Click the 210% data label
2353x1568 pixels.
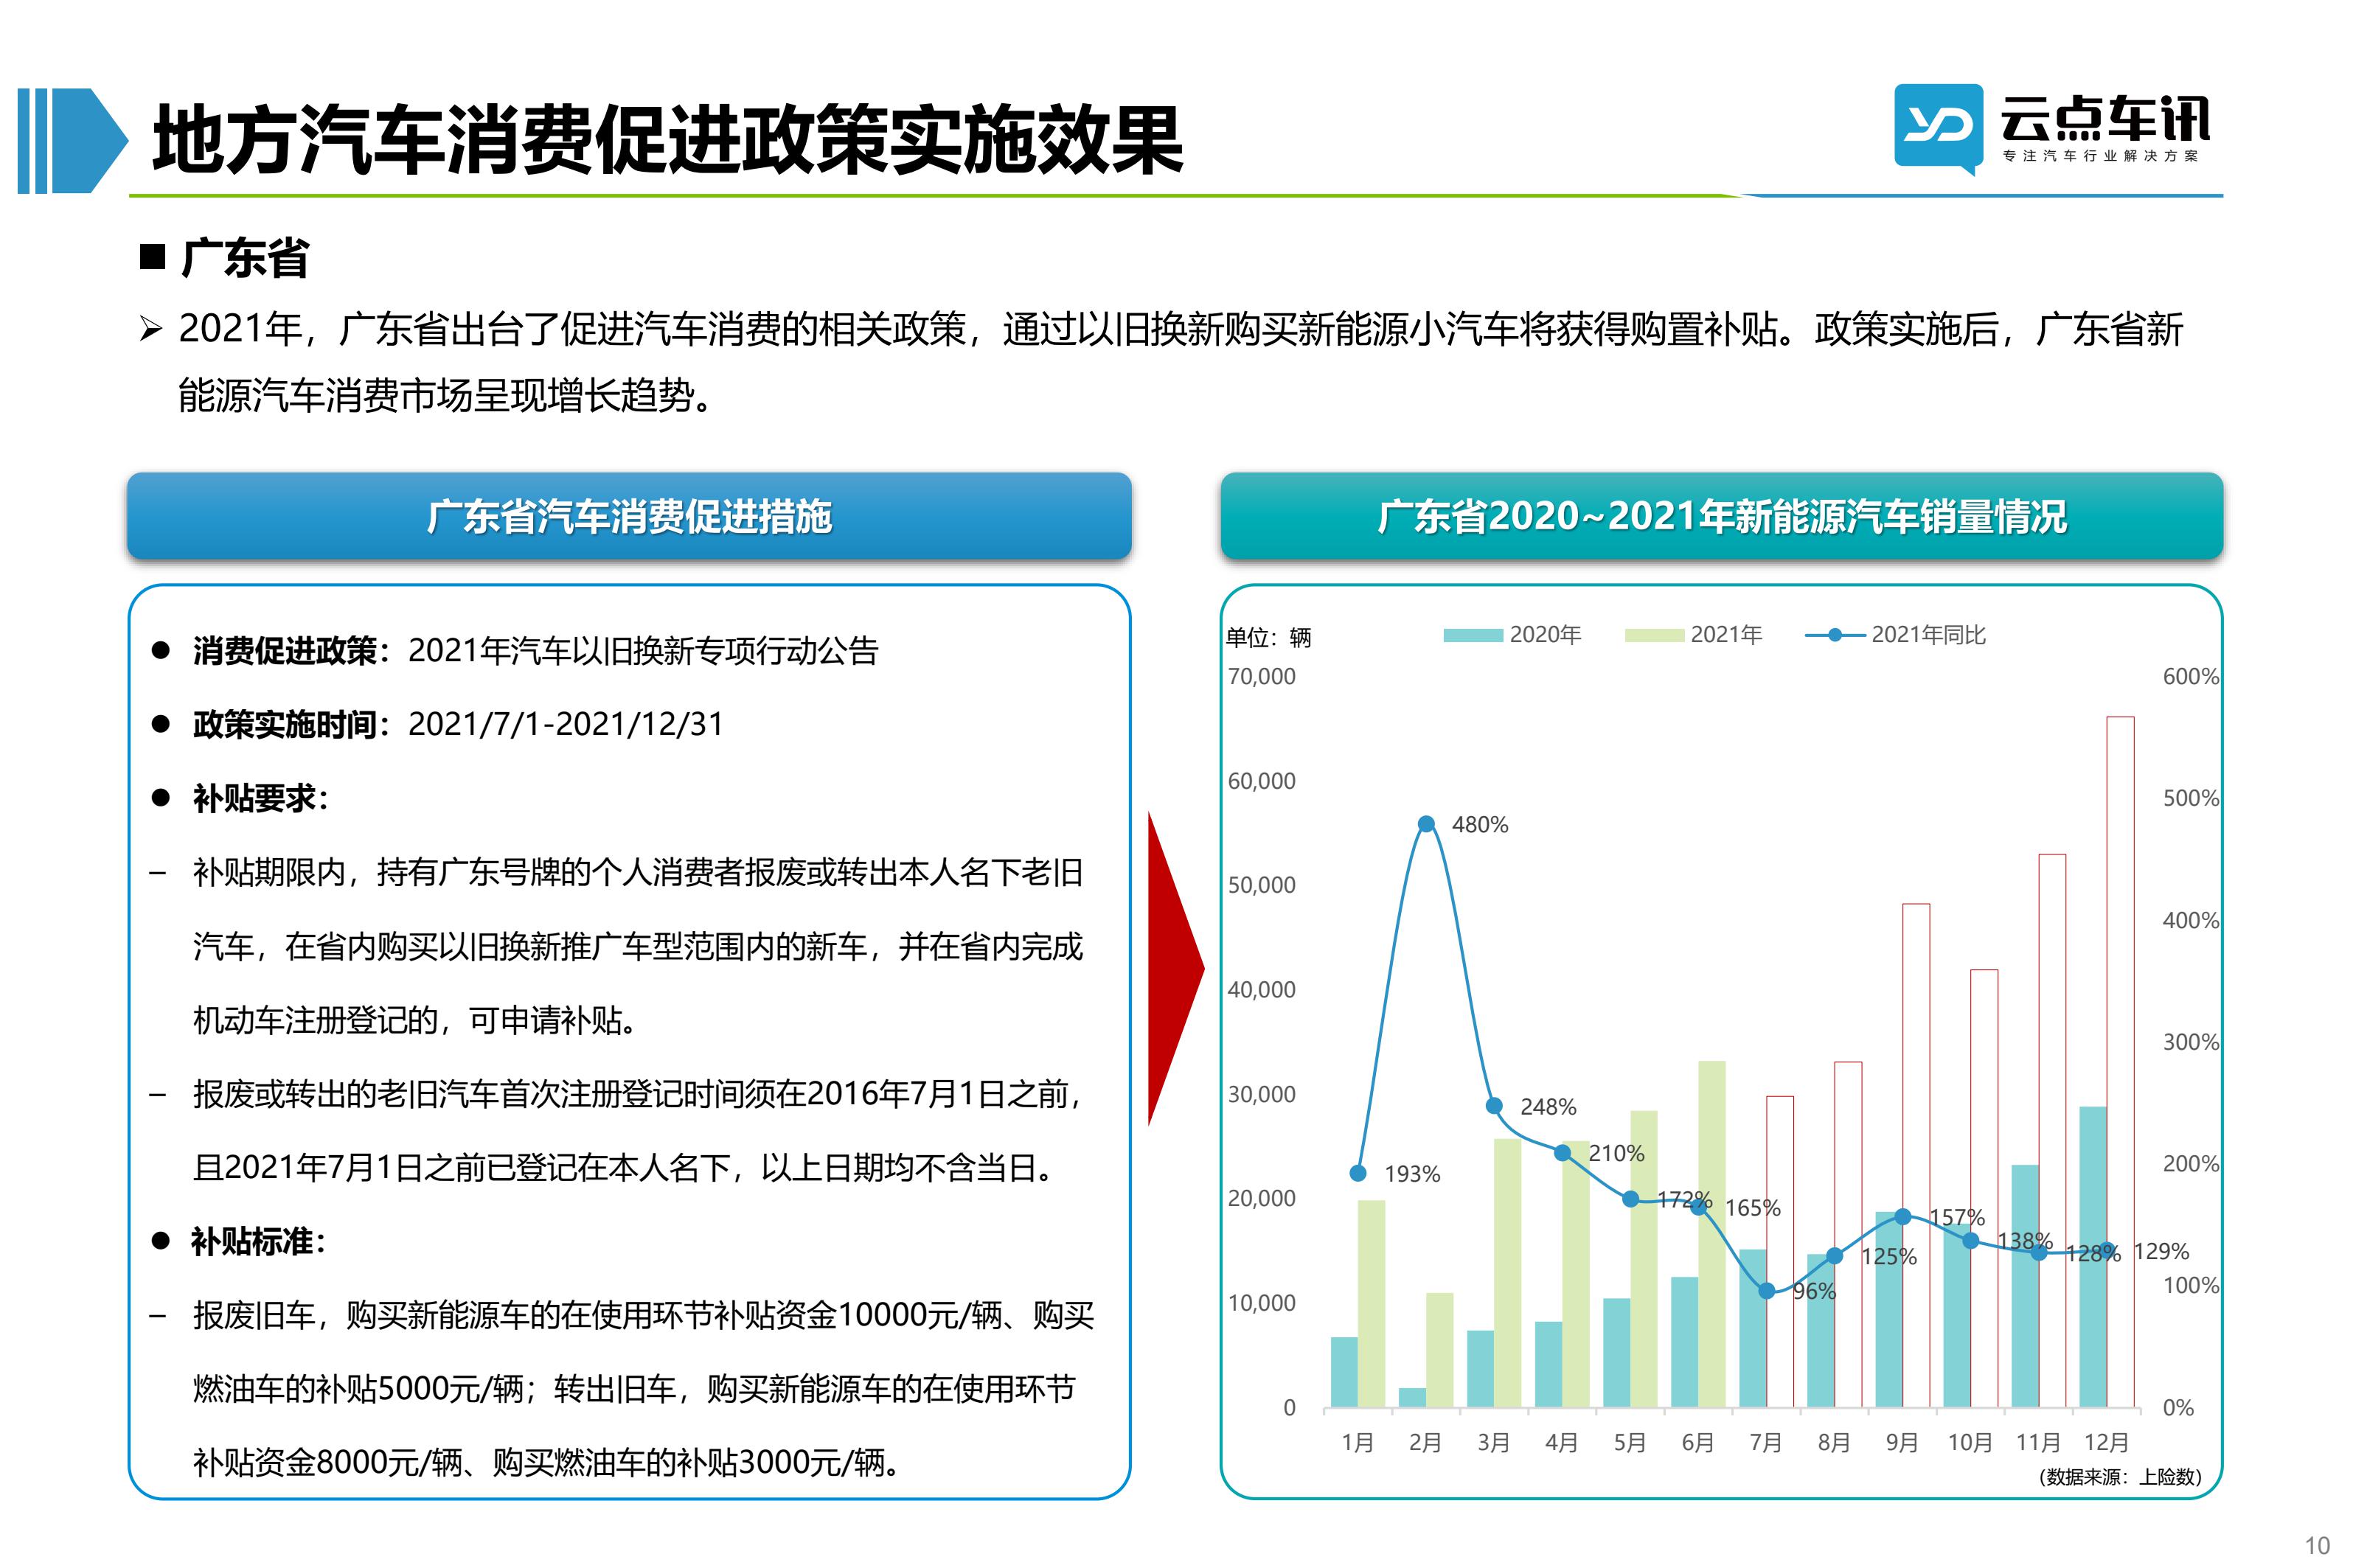point(1616,1153)
